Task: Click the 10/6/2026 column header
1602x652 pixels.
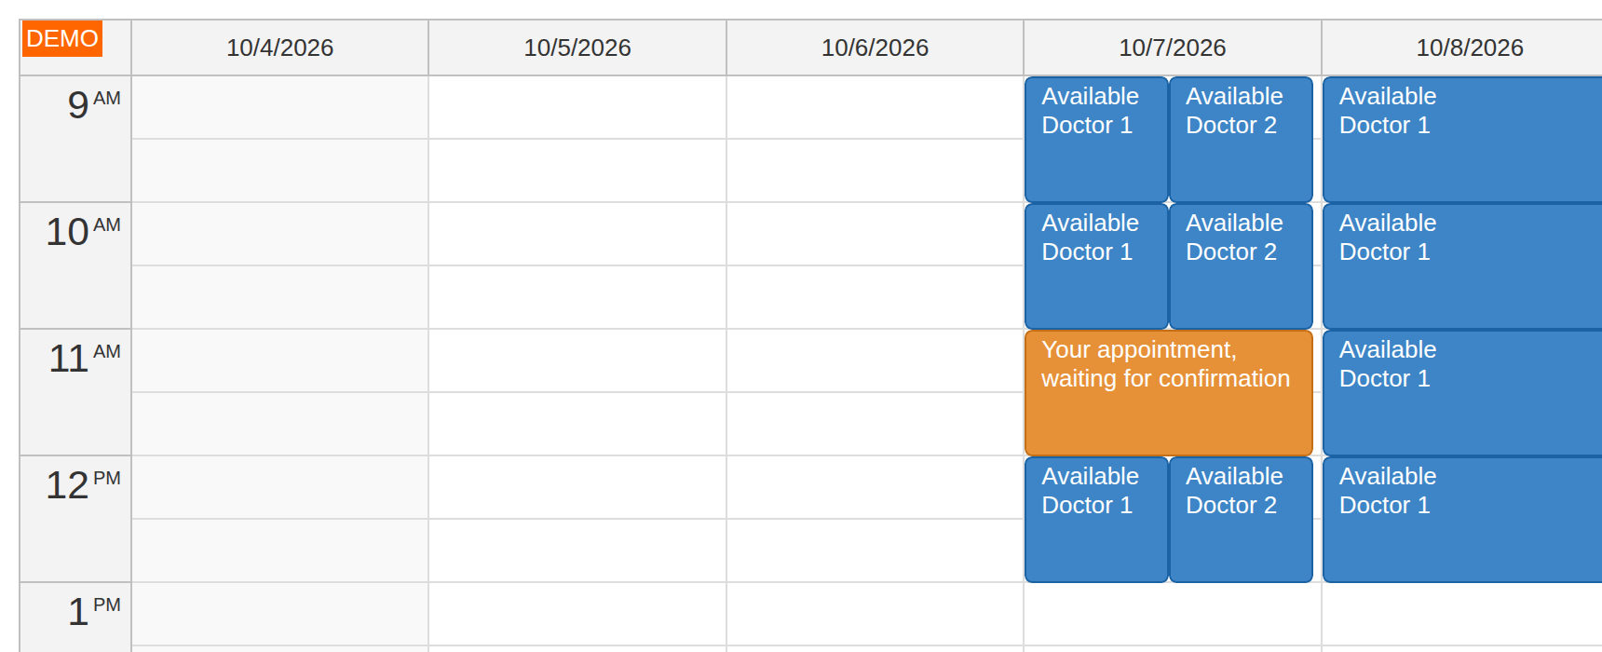Action: coord(875,48)
